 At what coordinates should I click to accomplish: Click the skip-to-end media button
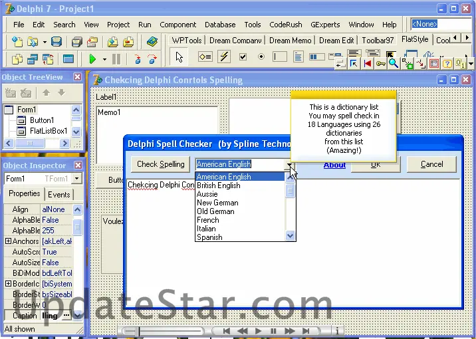pyautogui.click(x=306, y=331)
